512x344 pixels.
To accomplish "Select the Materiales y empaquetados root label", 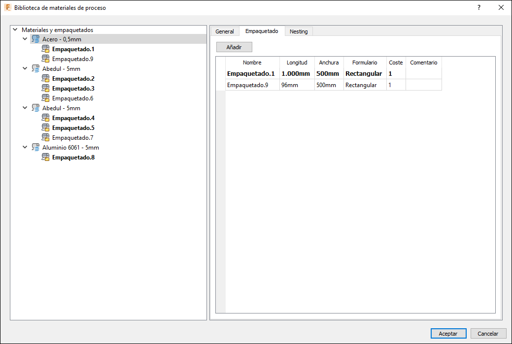I will coord(58,30).
